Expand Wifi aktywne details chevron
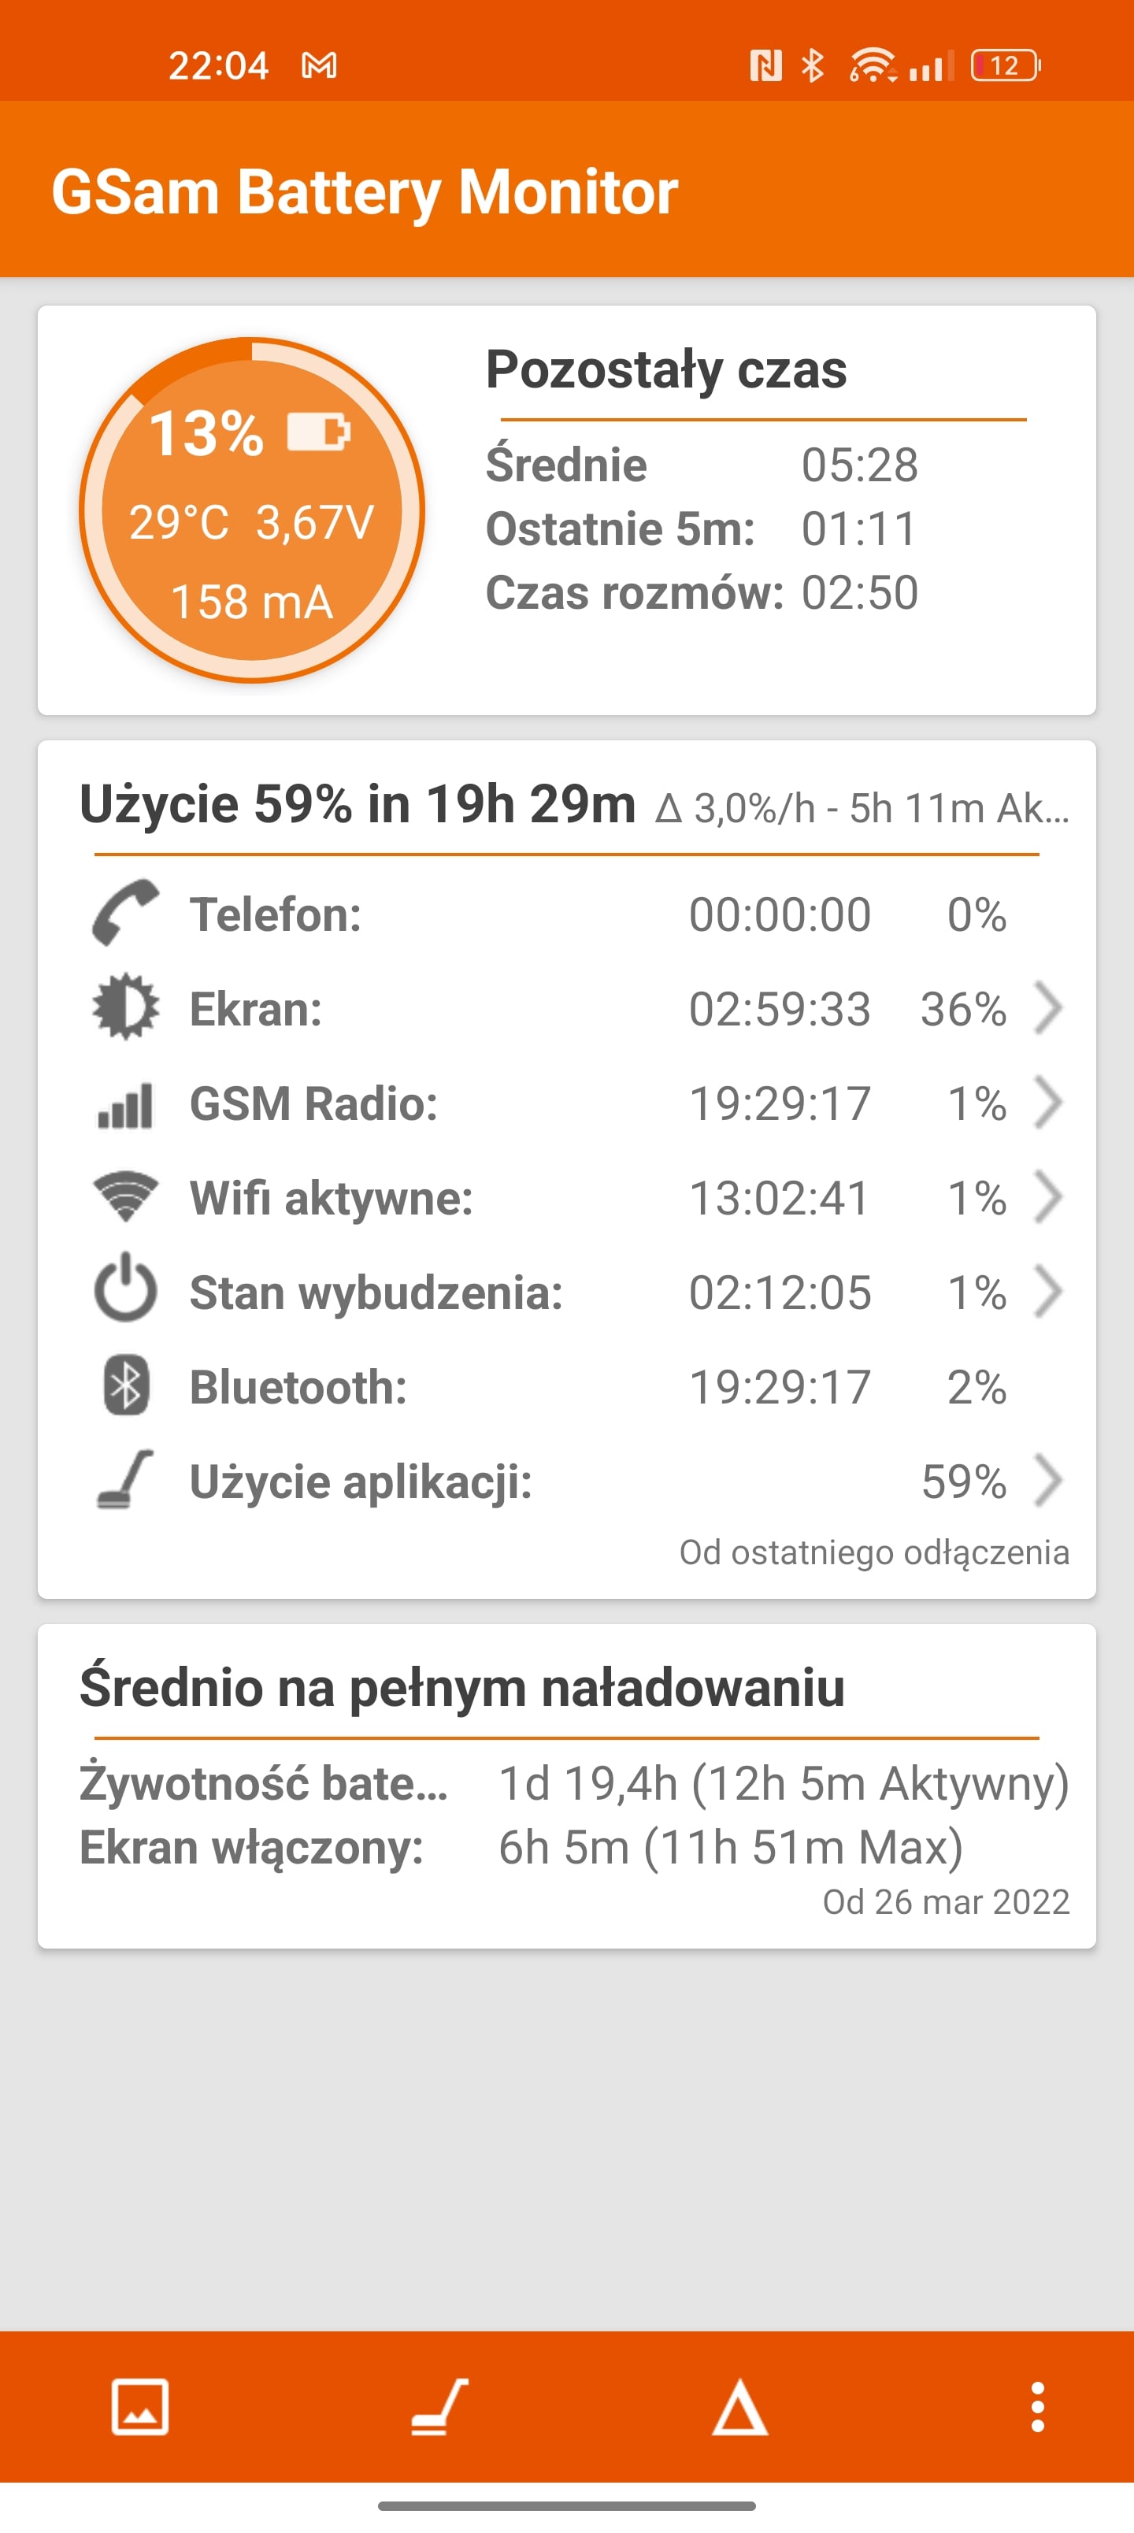This screenshot has height=2533, width=1134. pos(1048,1196)
